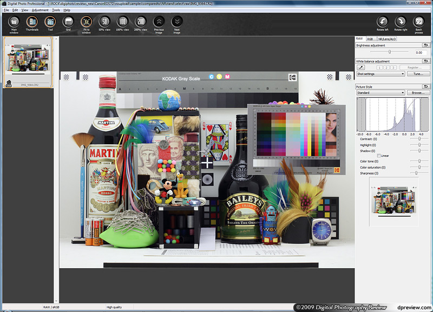Click the Contrast slider handle
Image resolution: width=433 pixels, height=312 pixels.
click(419, 139)
